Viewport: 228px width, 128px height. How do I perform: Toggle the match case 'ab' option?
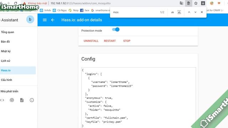click(x=172, y=12)
